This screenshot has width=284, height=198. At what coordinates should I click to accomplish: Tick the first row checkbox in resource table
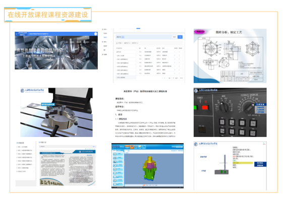(x=137, y=52)
